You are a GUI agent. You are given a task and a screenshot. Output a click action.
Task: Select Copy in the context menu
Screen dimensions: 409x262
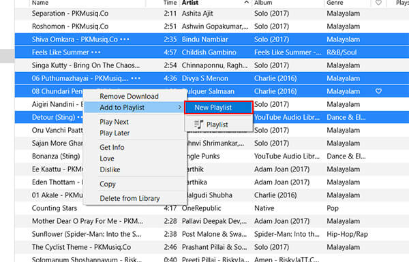[108, 184]
